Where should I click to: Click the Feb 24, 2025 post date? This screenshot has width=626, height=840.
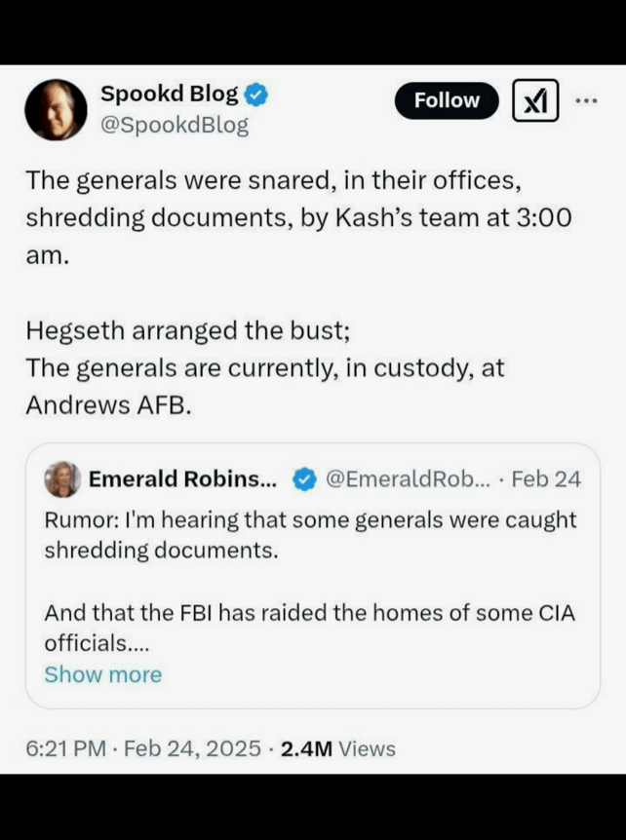pyautogui.click(x=194, y=748)
